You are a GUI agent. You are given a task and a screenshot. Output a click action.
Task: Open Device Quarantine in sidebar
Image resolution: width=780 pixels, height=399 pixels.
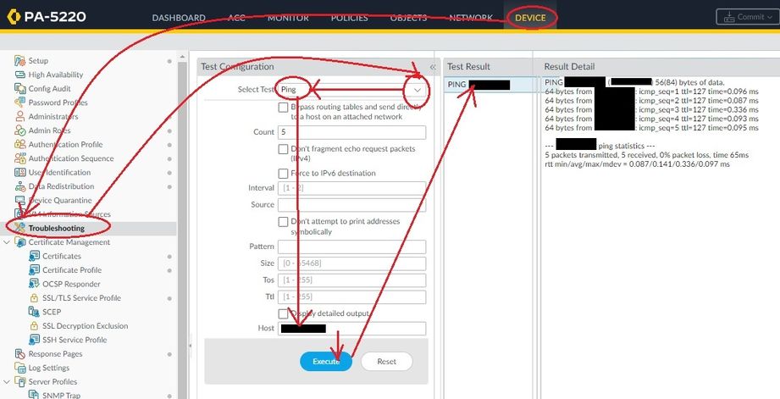(59, 200)
